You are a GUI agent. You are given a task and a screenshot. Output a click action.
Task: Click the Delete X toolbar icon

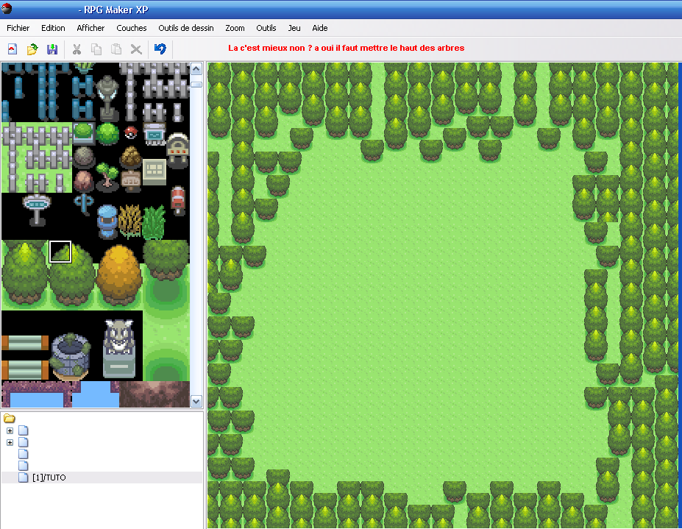(x=136, y=49)
